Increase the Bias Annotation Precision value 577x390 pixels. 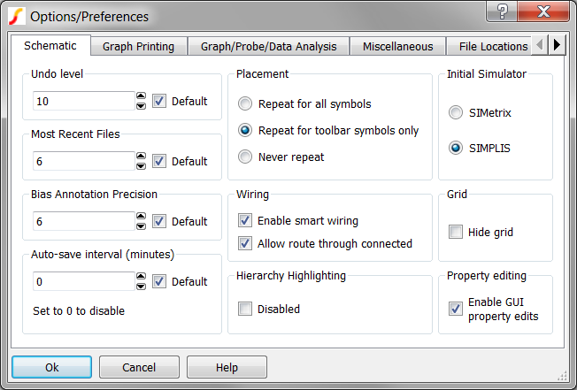(141, 217)
